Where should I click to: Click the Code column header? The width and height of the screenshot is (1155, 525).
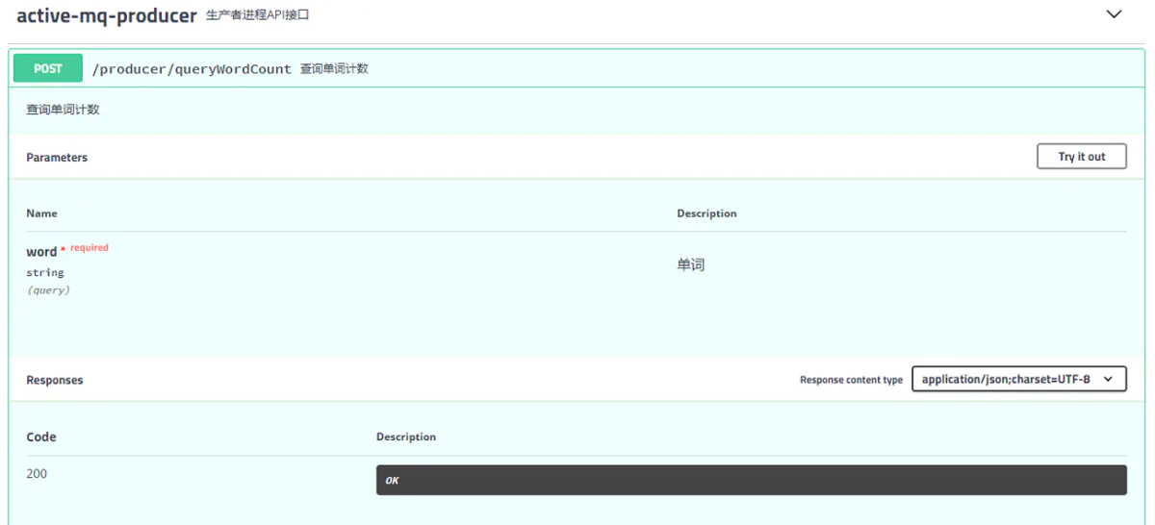tap(41, 437)
